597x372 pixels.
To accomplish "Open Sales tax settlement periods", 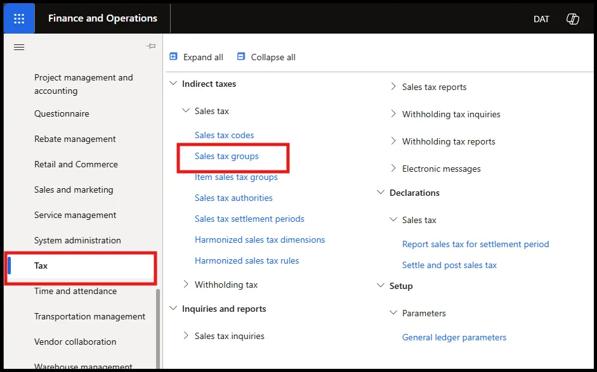I will (249, 219).
